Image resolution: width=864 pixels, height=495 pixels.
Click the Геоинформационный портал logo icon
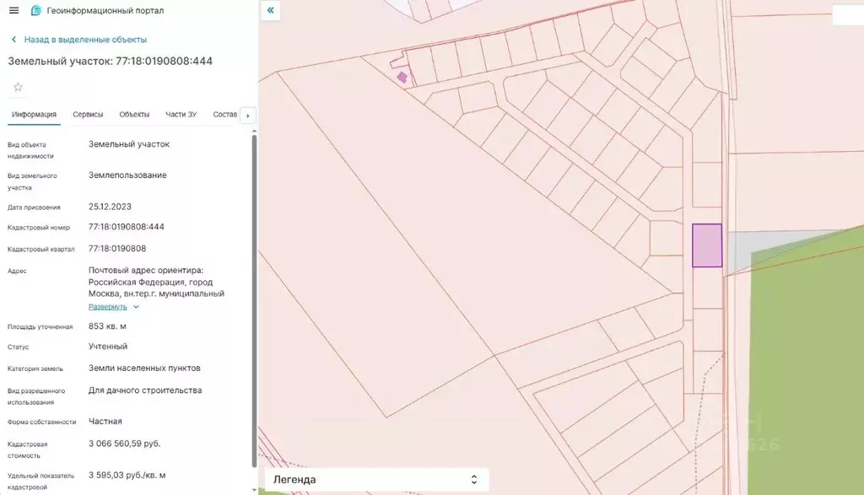coord(35,10)
